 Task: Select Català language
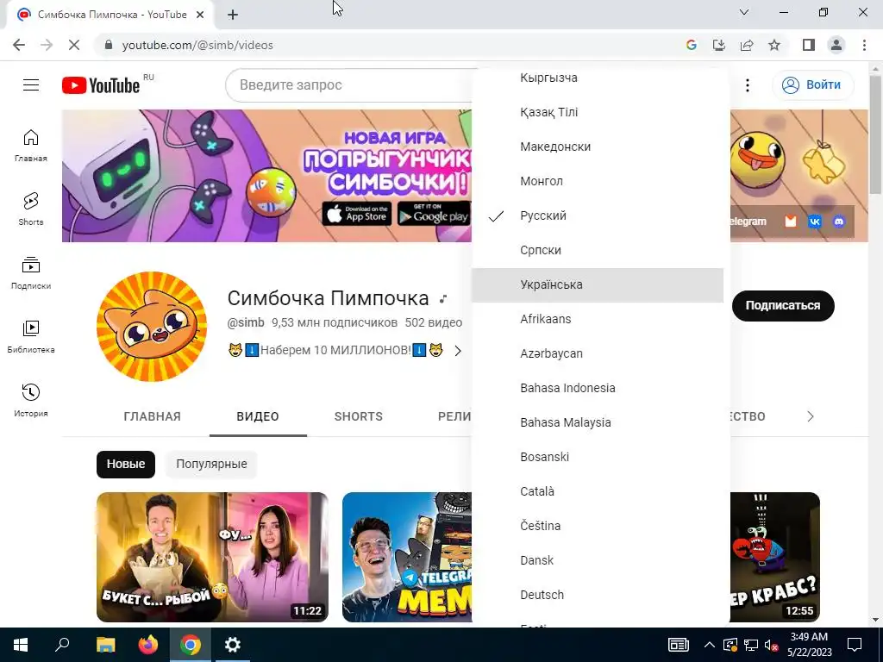point(598,491)
